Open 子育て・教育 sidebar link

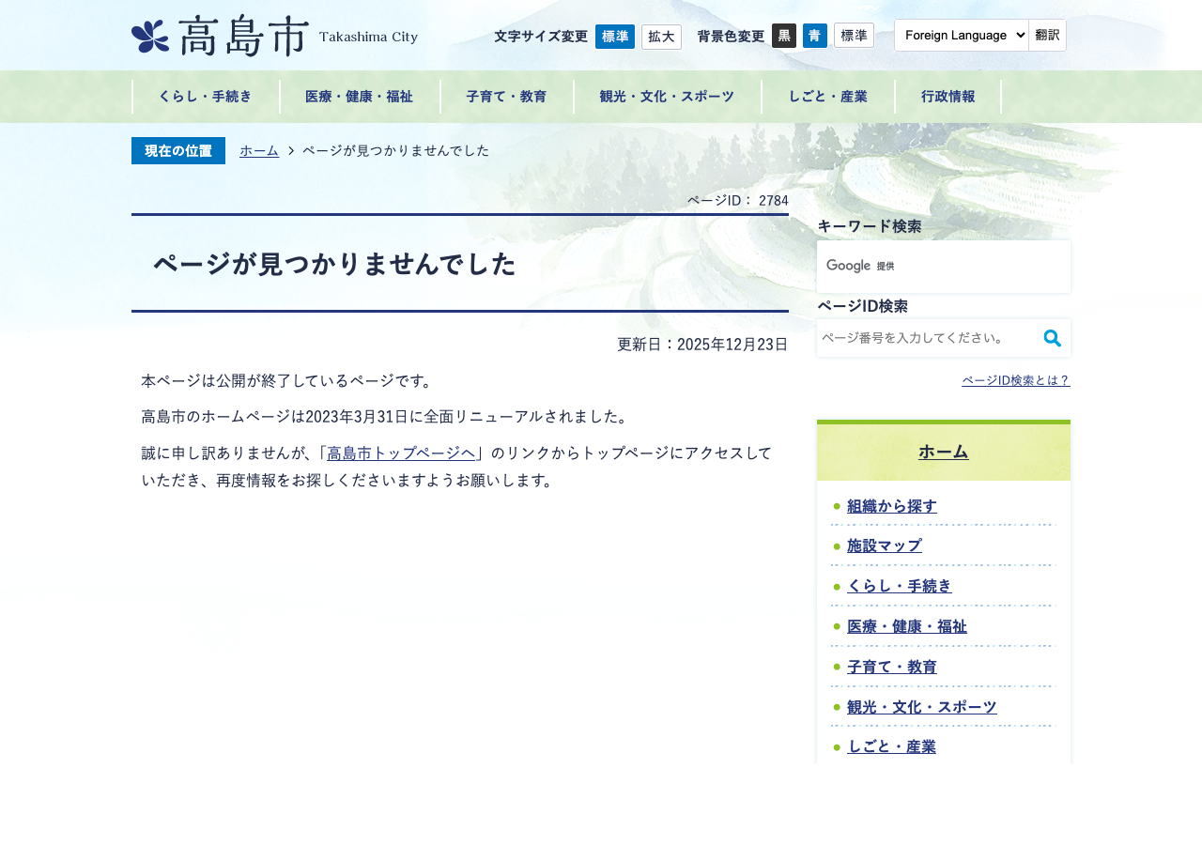[x=892, y=667]
